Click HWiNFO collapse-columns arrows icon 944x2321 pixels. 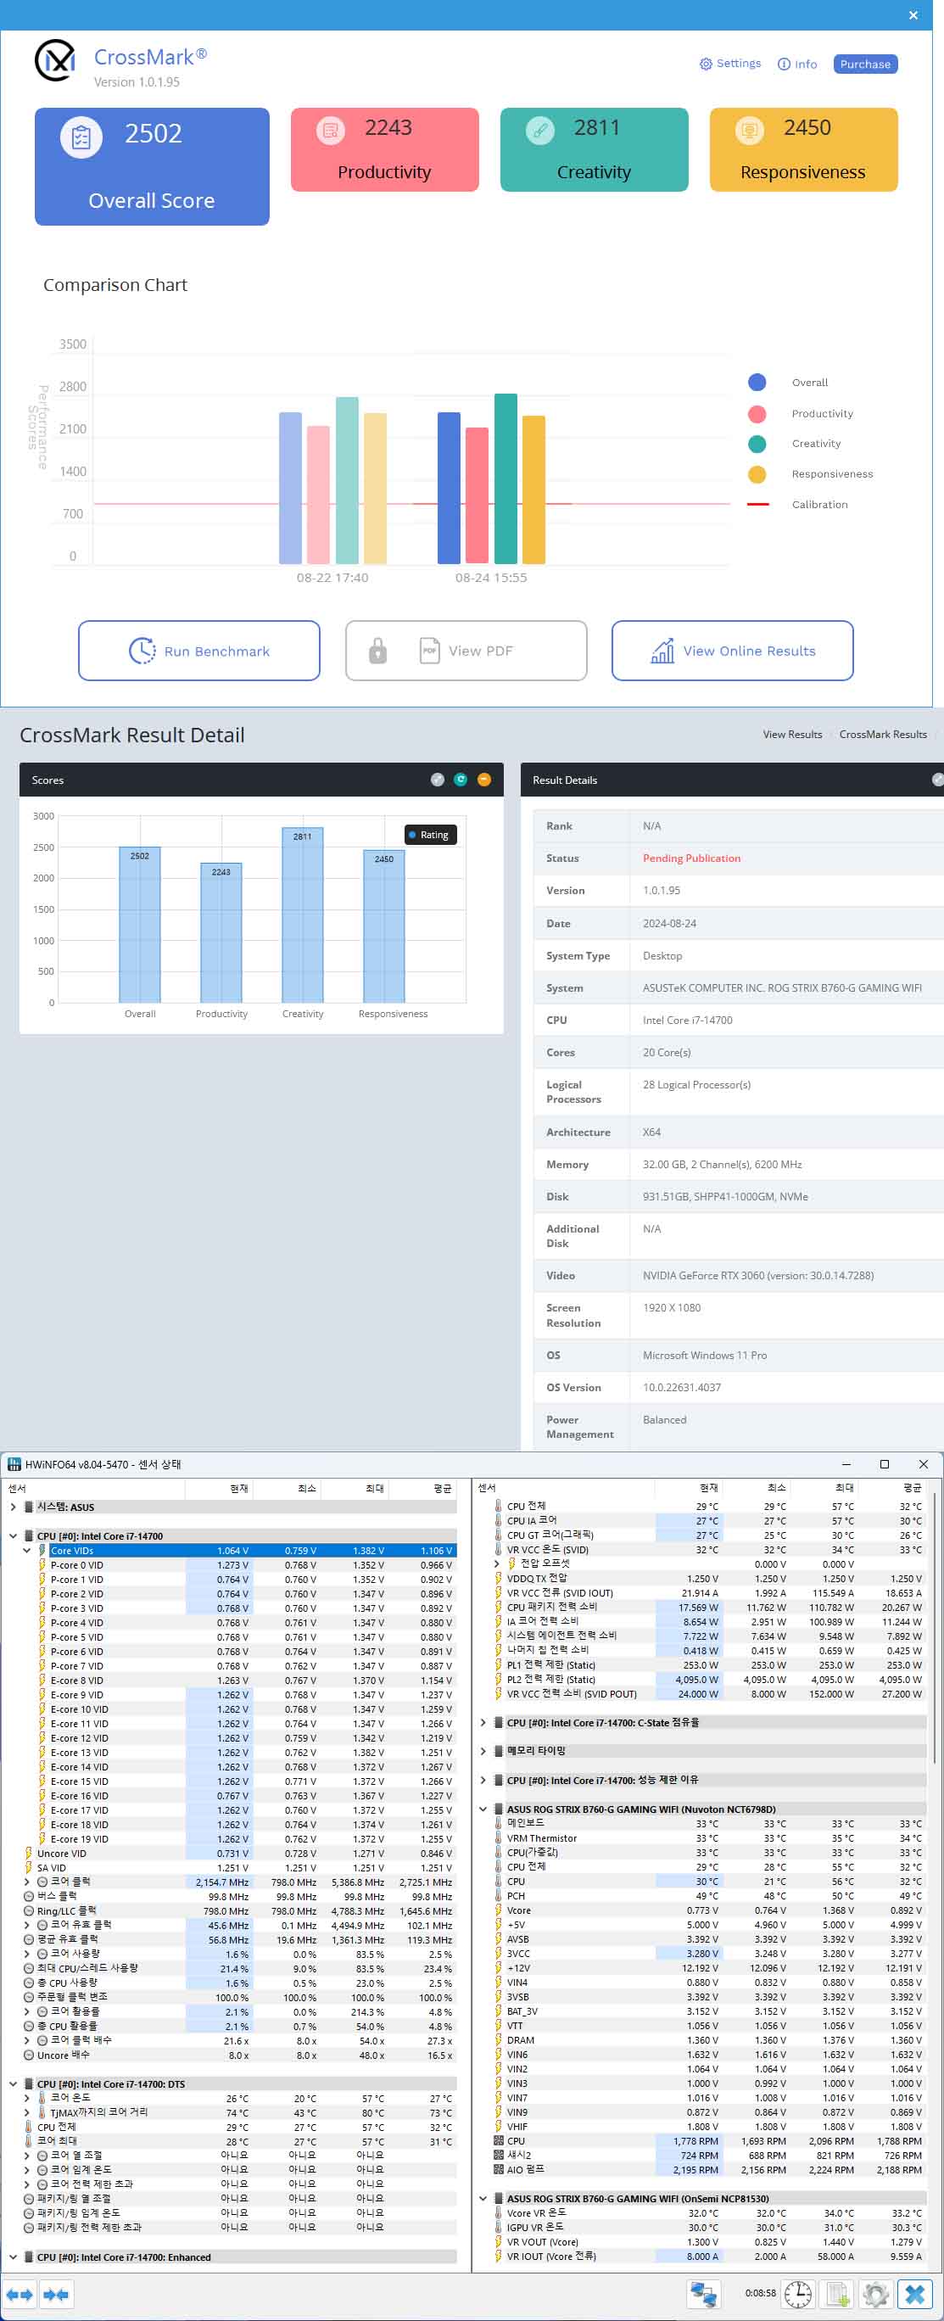(x=56, y=2294)
